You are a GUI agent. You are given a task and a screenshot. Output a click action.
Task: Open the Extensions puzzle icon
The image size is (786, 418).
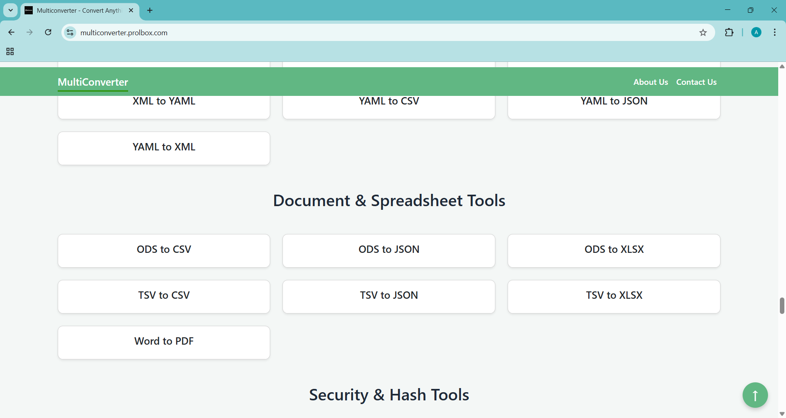pos(729,33)
